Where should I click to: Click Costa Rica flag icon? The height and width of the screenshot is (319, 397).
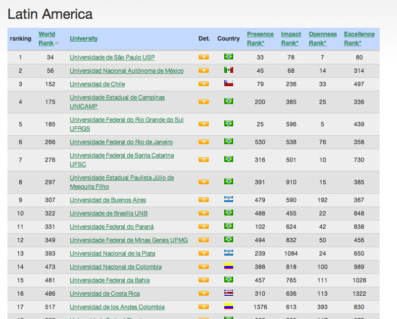229,293
